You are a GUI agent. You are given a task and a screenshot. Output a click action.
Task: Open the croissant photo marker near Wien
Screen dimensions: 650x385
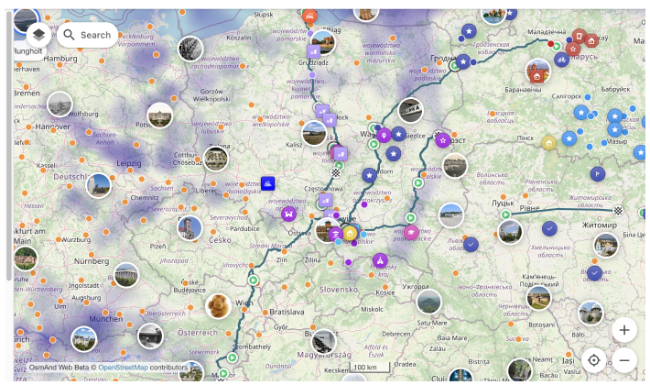218,305
